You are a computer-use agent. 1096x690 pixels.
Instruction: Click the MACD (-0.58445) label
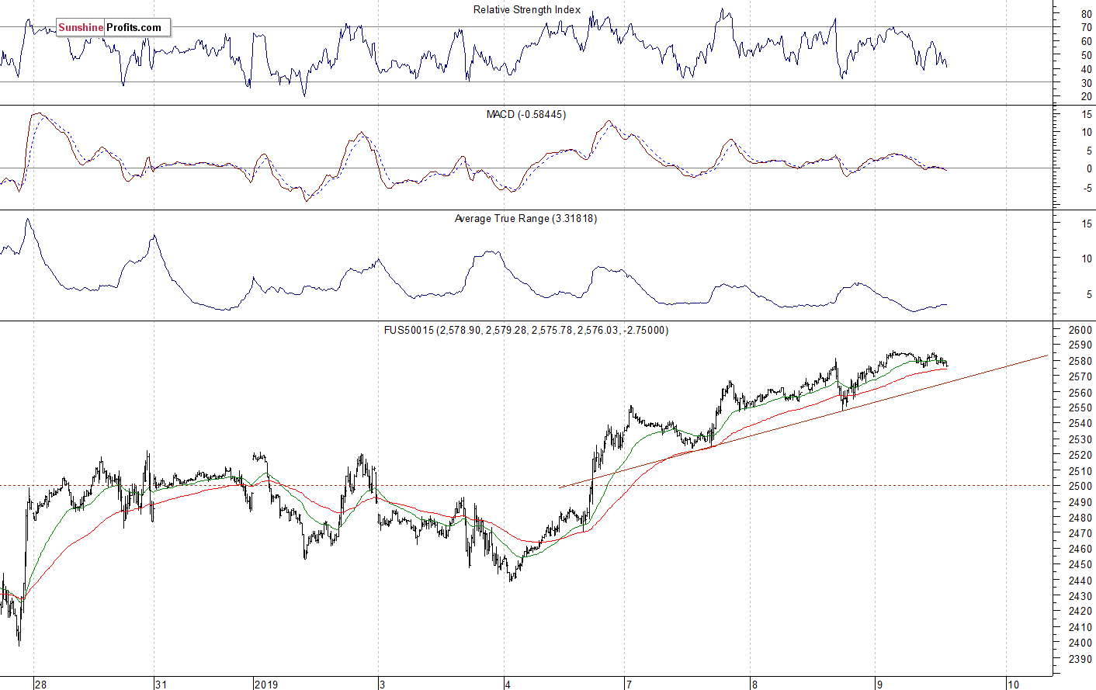pos(526,114)
